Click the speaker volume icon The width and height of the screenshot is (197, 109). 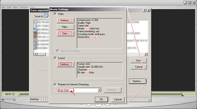pos(3,100)
